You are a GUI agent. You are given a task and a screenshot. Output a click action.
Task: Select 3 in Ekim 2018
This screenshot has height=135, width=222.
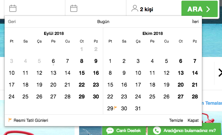coord(138,61)
